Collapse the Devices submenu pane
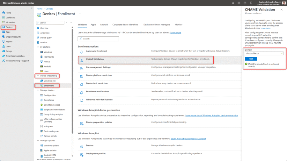 pos(71,23)
